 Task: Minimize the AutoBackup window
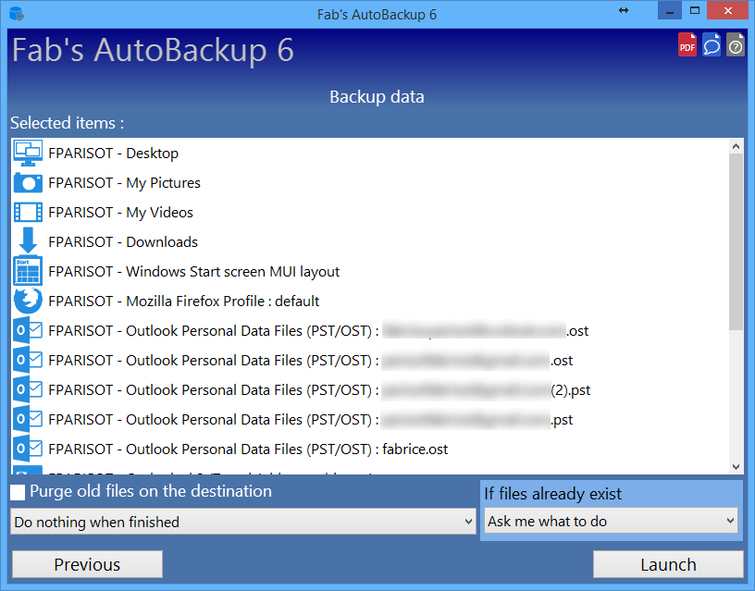coord(670,10)
